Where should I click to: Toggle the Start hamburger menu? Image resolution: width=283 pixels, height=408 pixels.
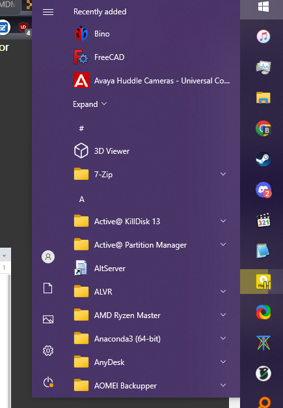click(48, 12)
